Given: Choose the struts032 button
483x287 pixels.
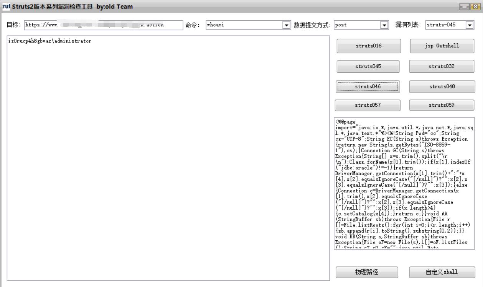Looking at the screenshot, I should click(x=442, y=67).
